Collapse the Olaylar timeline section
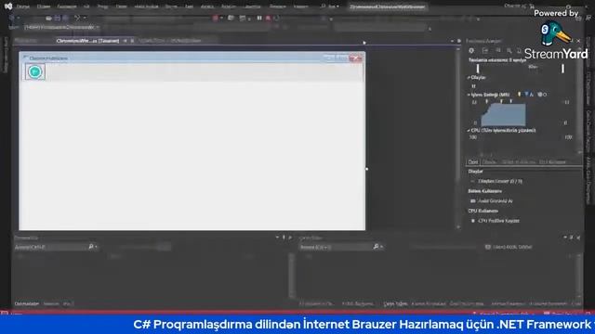 point(469,77)
